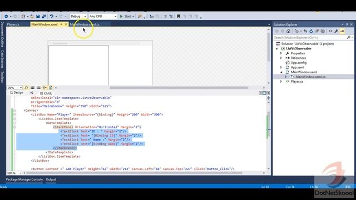This screenshot has height=200, width=356.
Task: Close the MainWindow.xaml tab
Action: [66, 24]
